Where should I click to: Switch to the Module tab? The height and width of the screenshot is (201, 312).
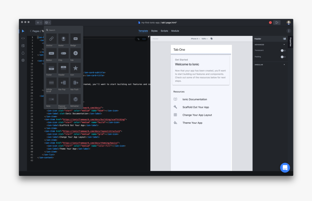coord(175,31)
